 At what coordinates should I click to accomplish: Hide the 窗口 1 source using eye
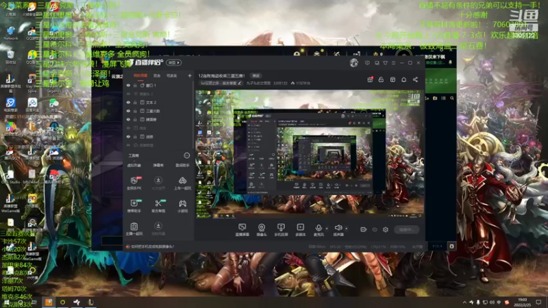tap(128, 85)
